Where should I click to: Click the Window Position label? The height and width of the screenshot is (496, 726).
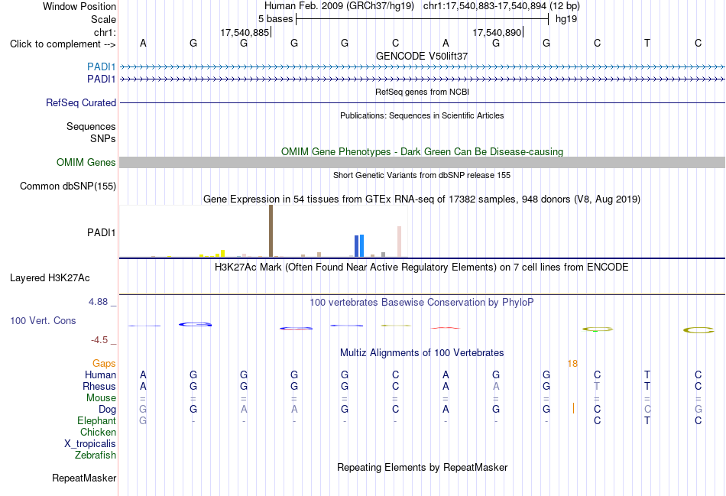tap(79, 6)
